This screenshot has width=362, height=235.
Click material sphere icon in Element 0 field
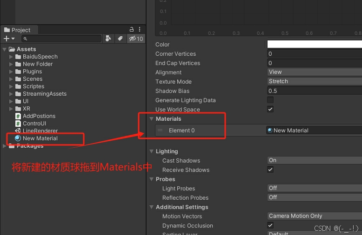click(x=270, y=131)
